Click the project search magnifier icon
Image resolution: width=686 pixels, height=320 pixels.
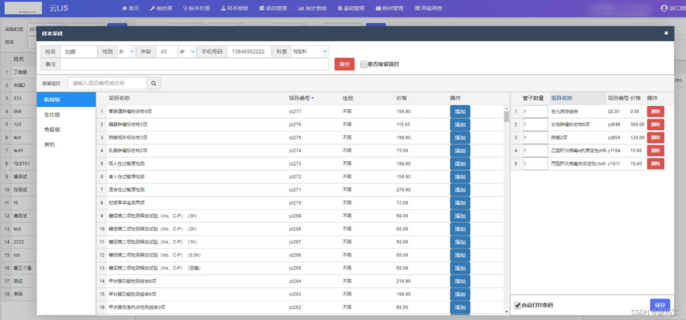coord(153,82)
